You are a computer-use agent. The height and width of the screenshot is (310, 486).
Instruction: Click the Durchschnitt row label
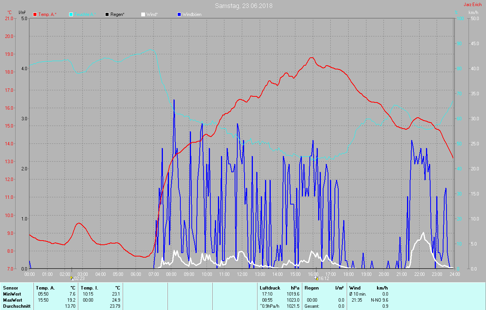17,306
